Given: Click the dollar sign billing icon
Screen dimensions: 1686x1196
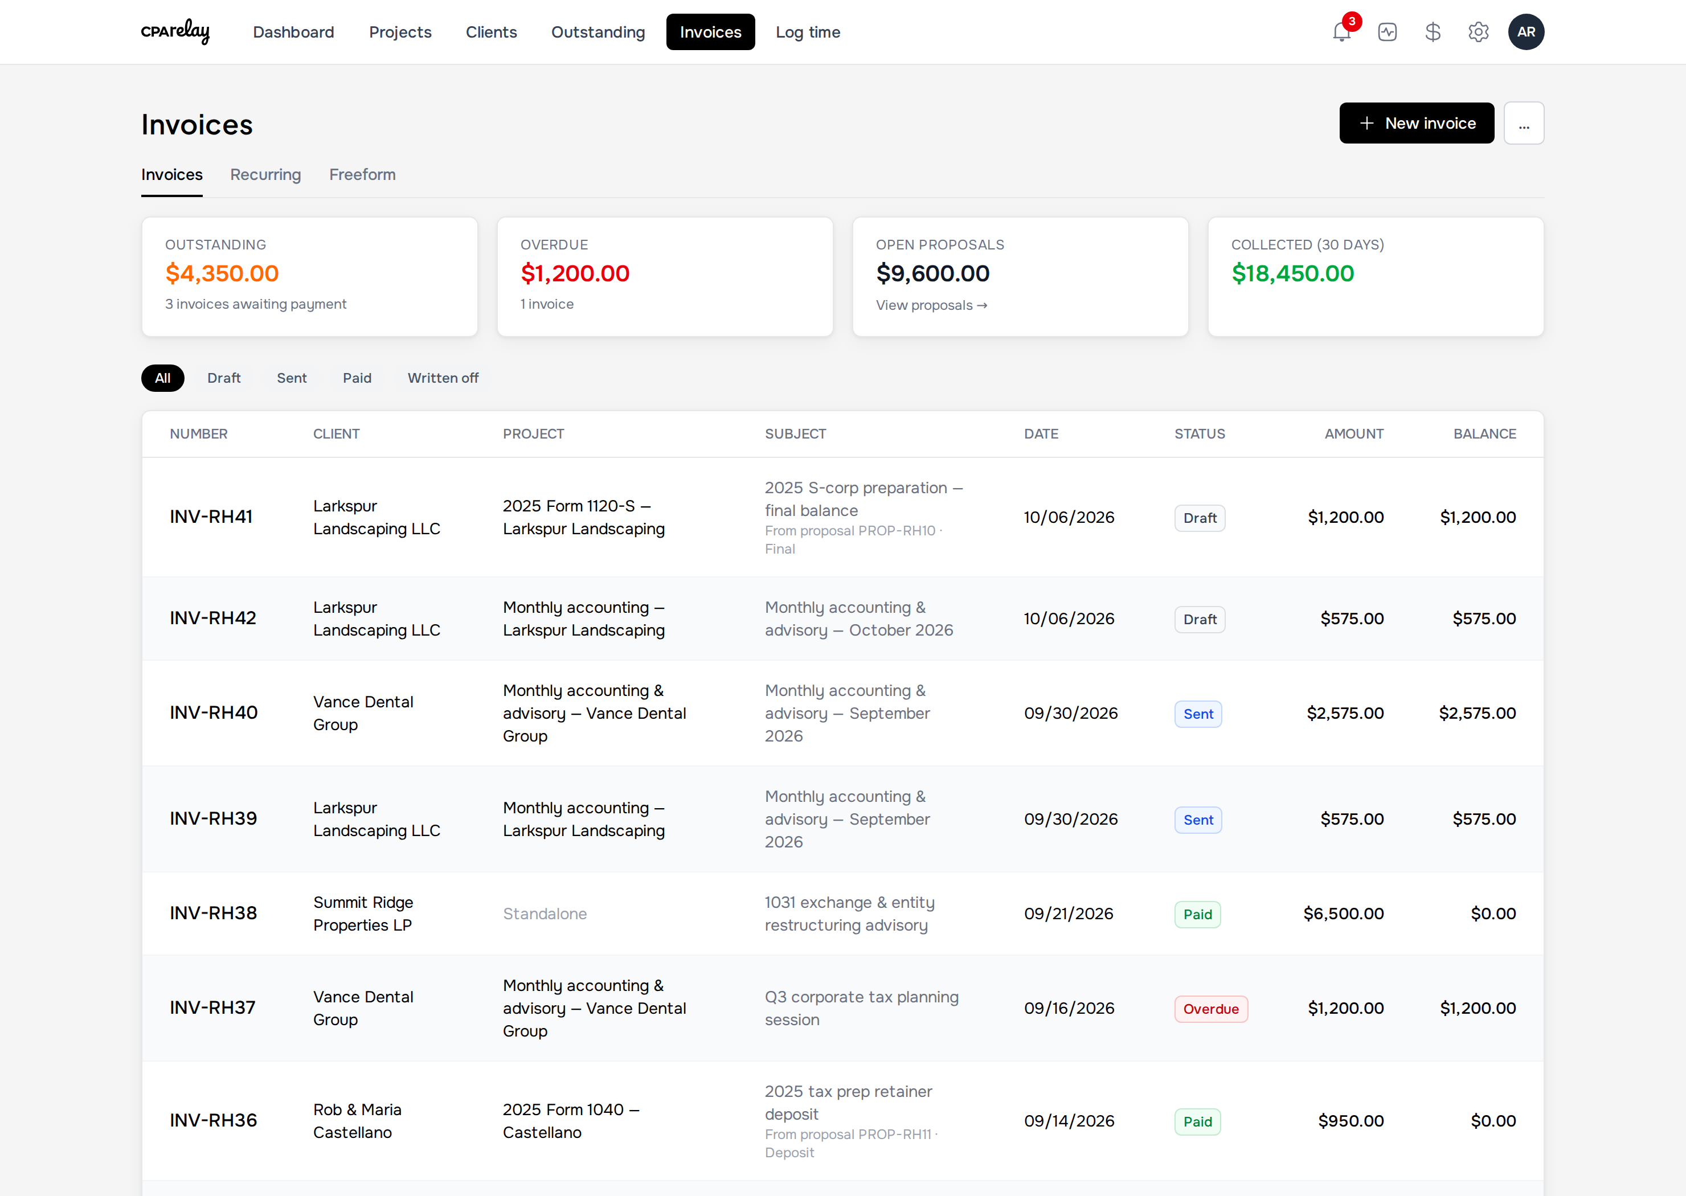Looking at the screenshot, I should point(1433,32).
